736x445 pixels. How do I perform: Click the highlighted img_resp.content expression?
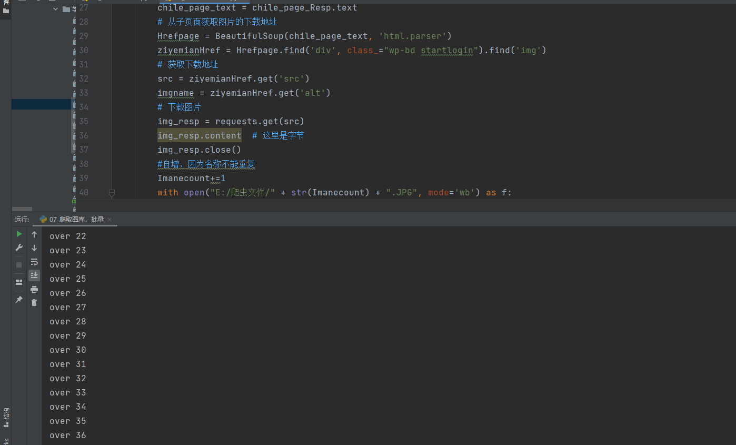[x=200, y=136]
